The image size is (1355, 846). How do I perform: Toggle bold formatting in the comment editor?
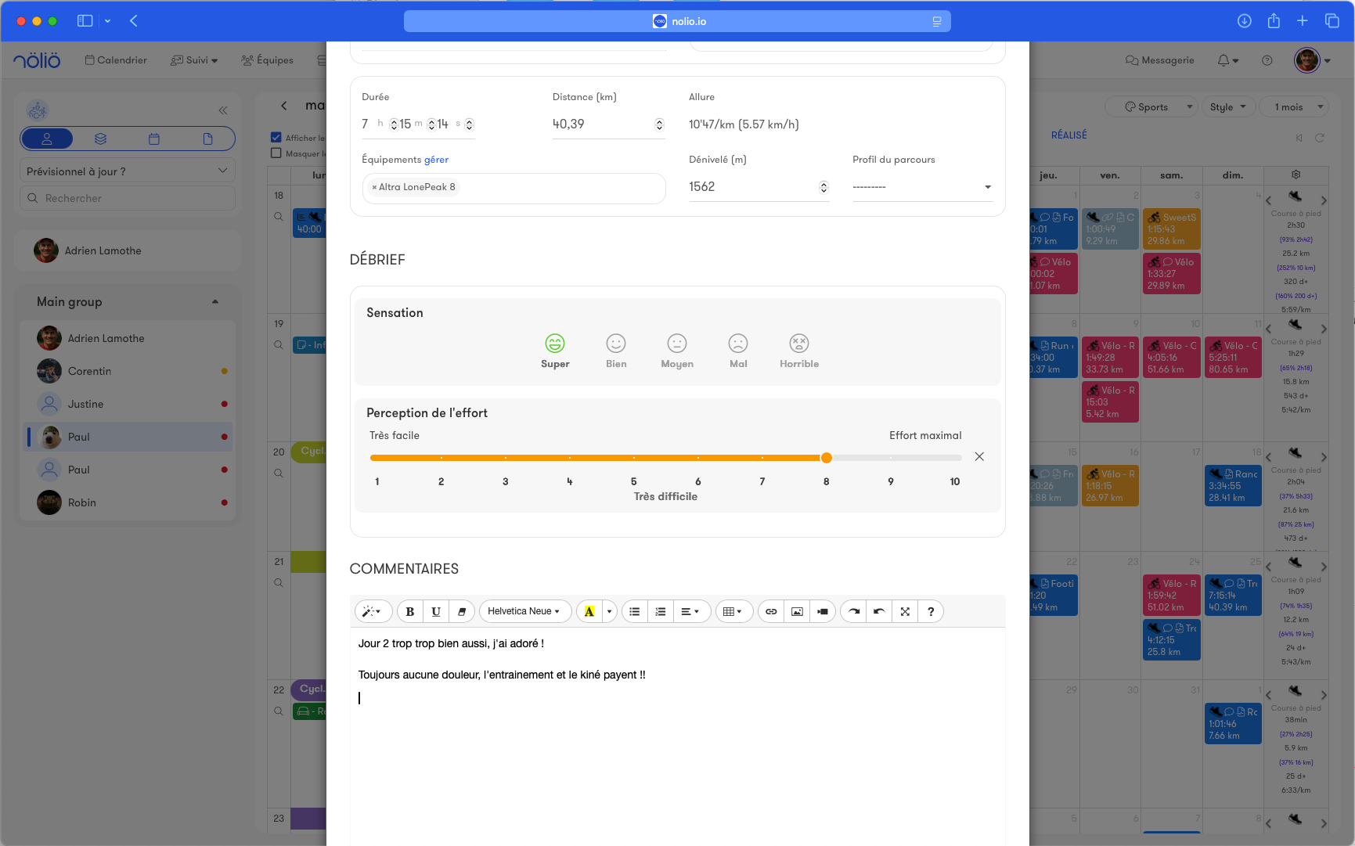pyautogui.click(x=409, y=612)
